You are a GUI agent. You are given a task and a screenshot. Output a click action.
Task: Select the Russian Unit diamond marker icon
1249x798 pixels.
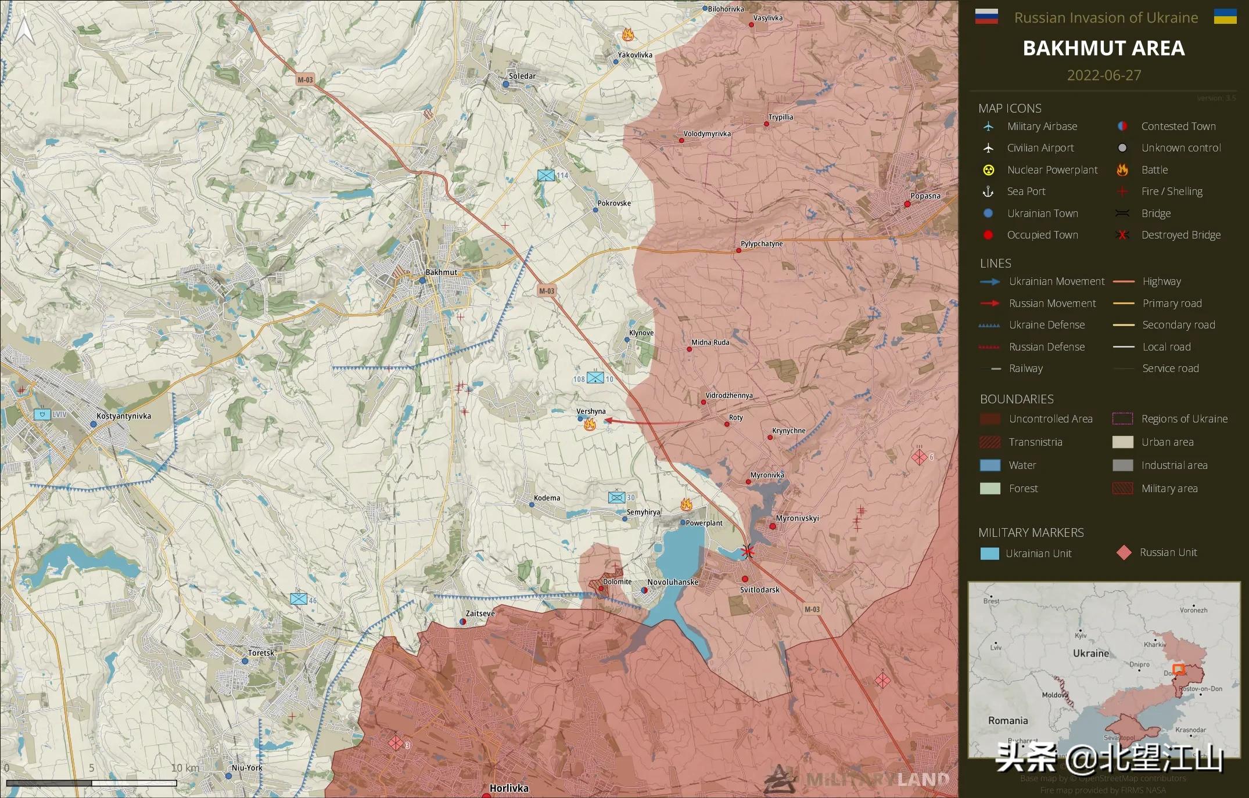(1125, 553)
